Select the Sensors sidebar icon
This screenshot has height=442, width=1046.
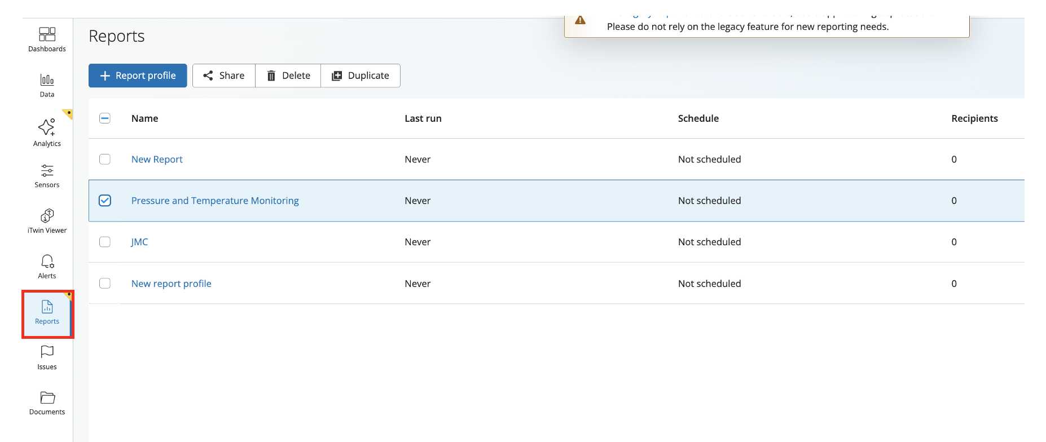point(47,171)
